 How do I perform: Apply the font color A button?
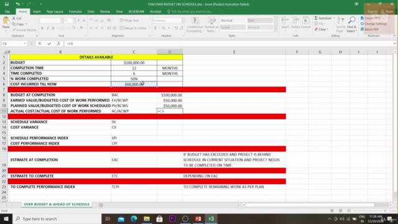[x=81, y=28]
